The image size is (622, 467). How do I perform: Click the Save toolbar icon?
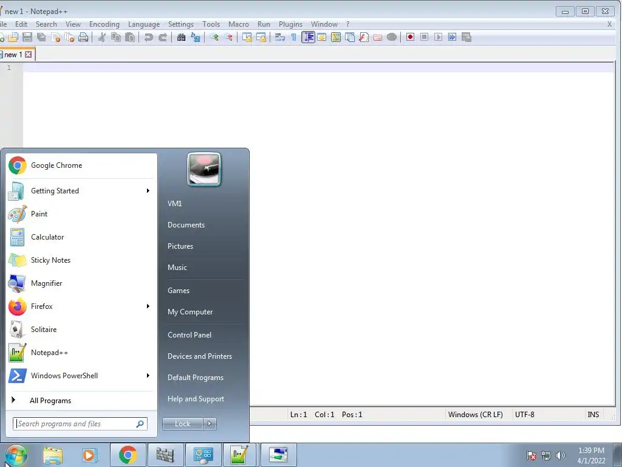27,37
